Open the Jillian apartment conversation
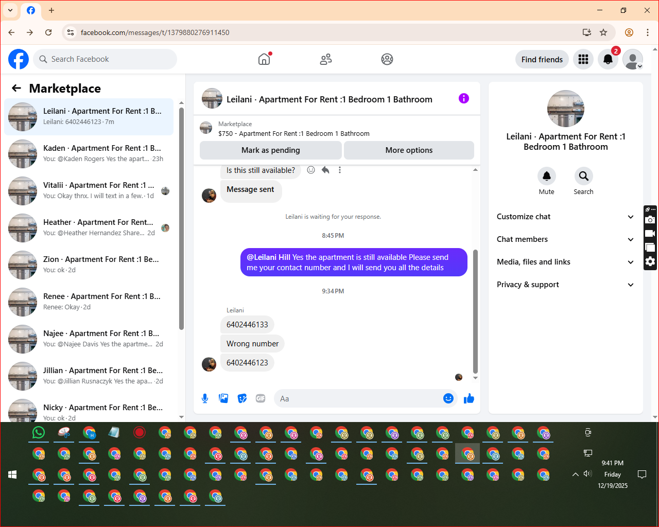 click(x=89, y=376)
